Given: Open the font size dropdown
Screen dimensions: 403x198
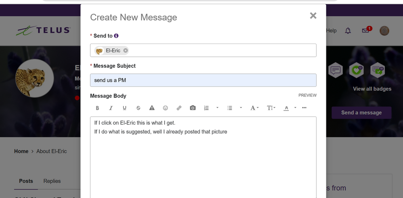Looking at the screenshot, I should tap(271, 108).
